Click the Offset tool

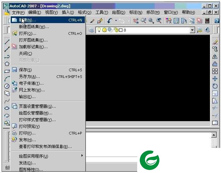(x=215, y=64)
